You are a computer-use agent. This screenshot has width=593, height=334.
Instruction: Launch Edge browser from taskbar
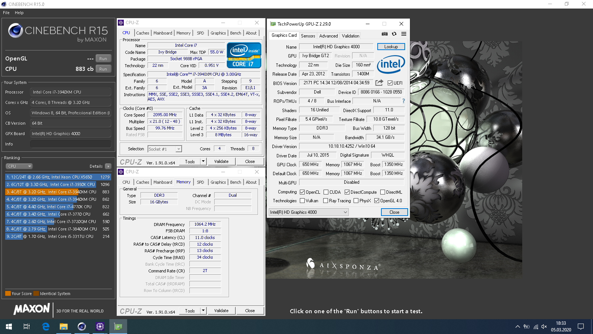click(x=46, y=327)
